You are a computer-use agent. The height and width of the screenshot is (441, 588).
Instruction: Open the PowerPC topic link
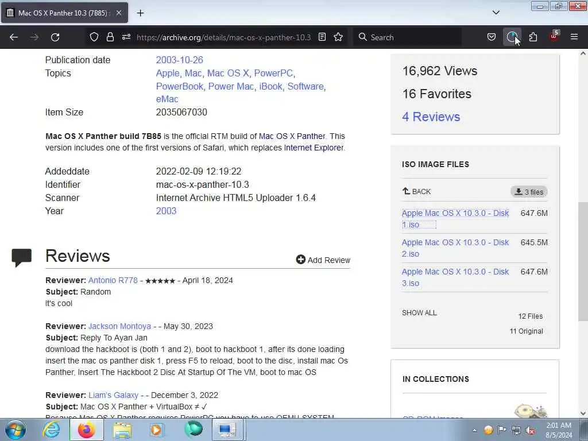[x=273, y=73]
